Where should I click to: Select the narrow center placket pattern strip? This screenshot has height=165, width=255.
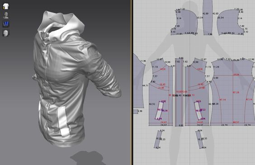pos(179,92)
